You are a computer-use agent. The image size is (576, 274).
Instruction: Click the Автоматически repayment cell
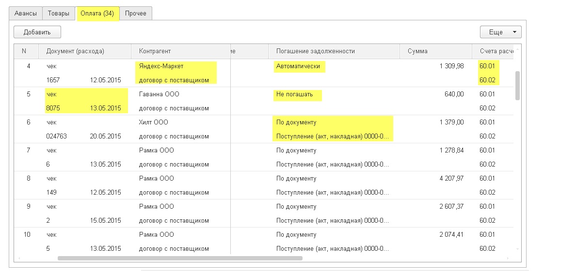coord(298,66)
